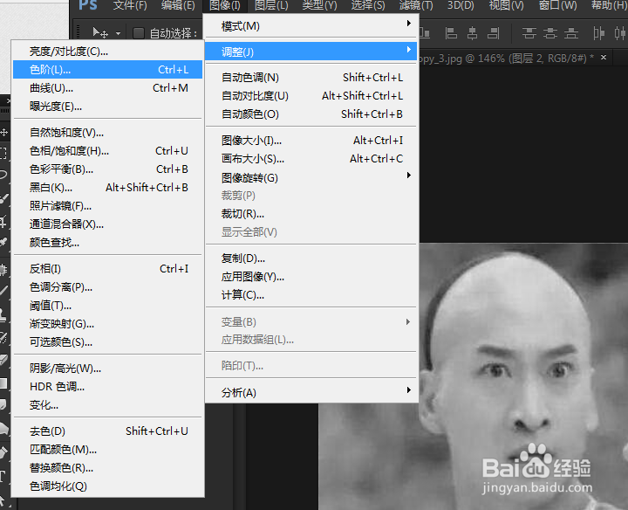The height and width of the screenshot is (510, 628).
Task: Open the 类型(Y) menu
Action: [x=319, y=5]
